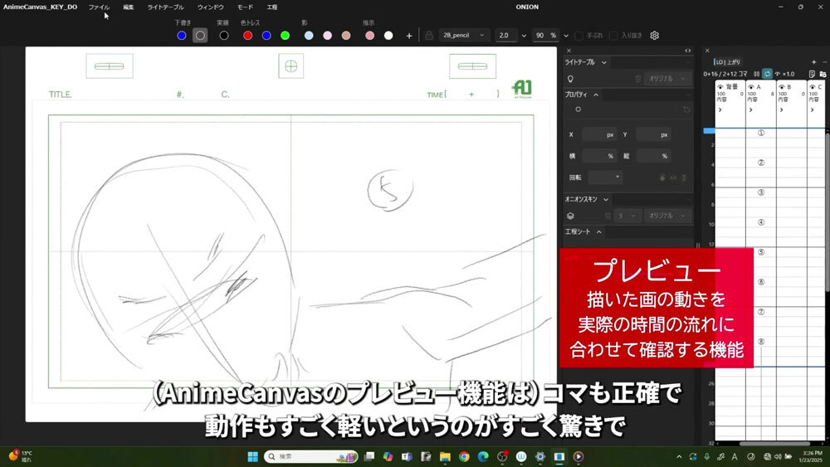Enable the 手ぶれ checkbox

(579, 36)
